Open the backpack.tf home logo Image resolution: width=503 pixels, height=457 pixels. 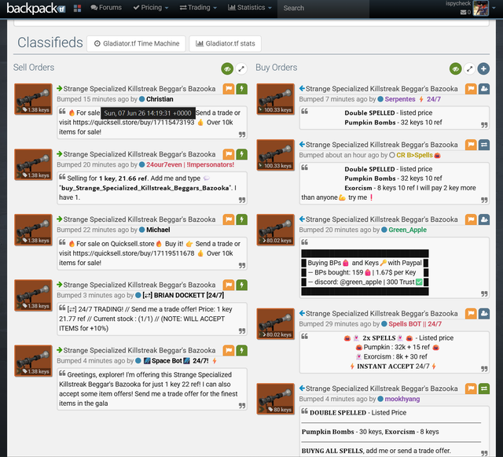tap(36, 9)
